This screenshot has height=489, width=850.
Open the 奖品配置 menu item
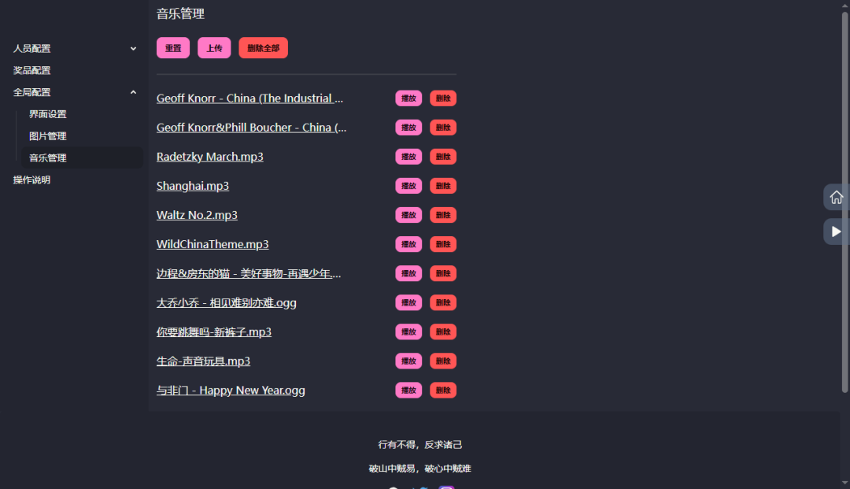[31, 70]
